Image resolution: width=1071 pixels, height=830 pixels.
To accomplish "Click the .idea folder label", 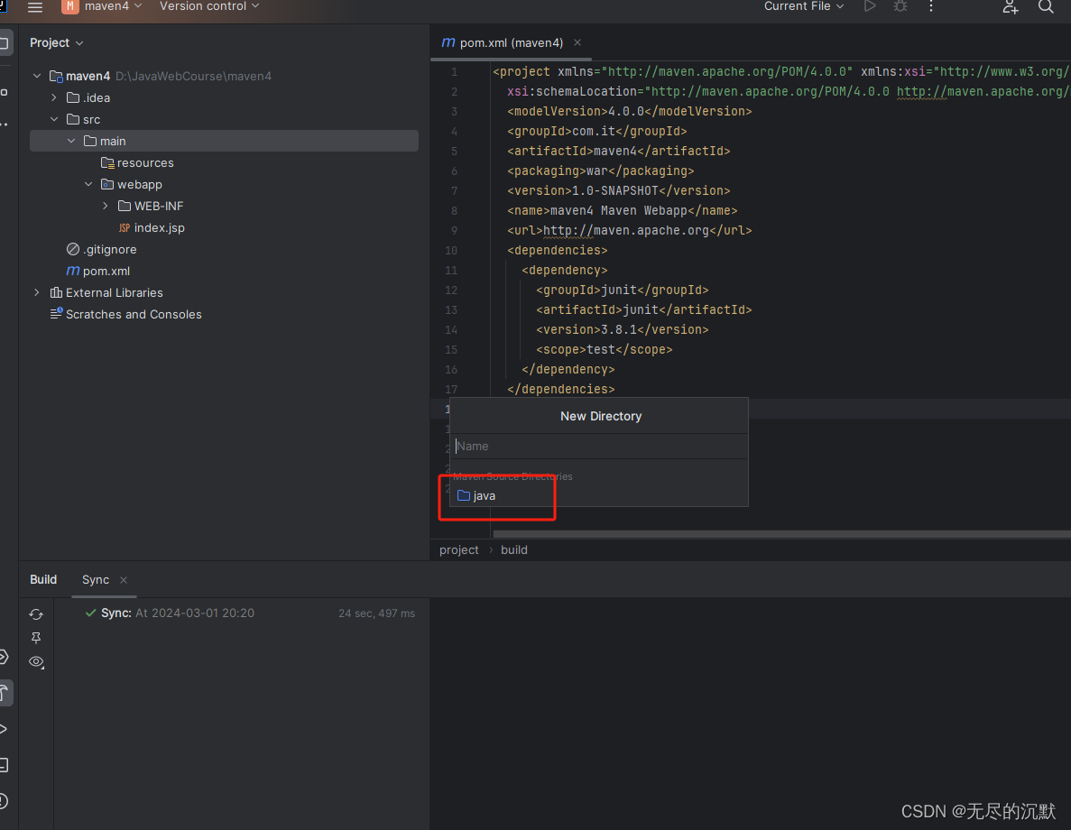I will click(x=97, y=97).
